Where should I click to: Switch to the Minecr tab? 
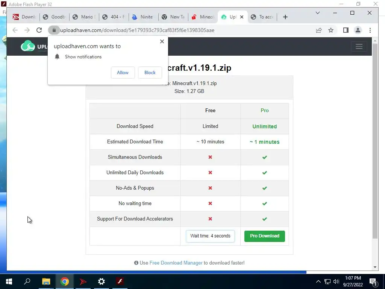click(x=203, y=17)
